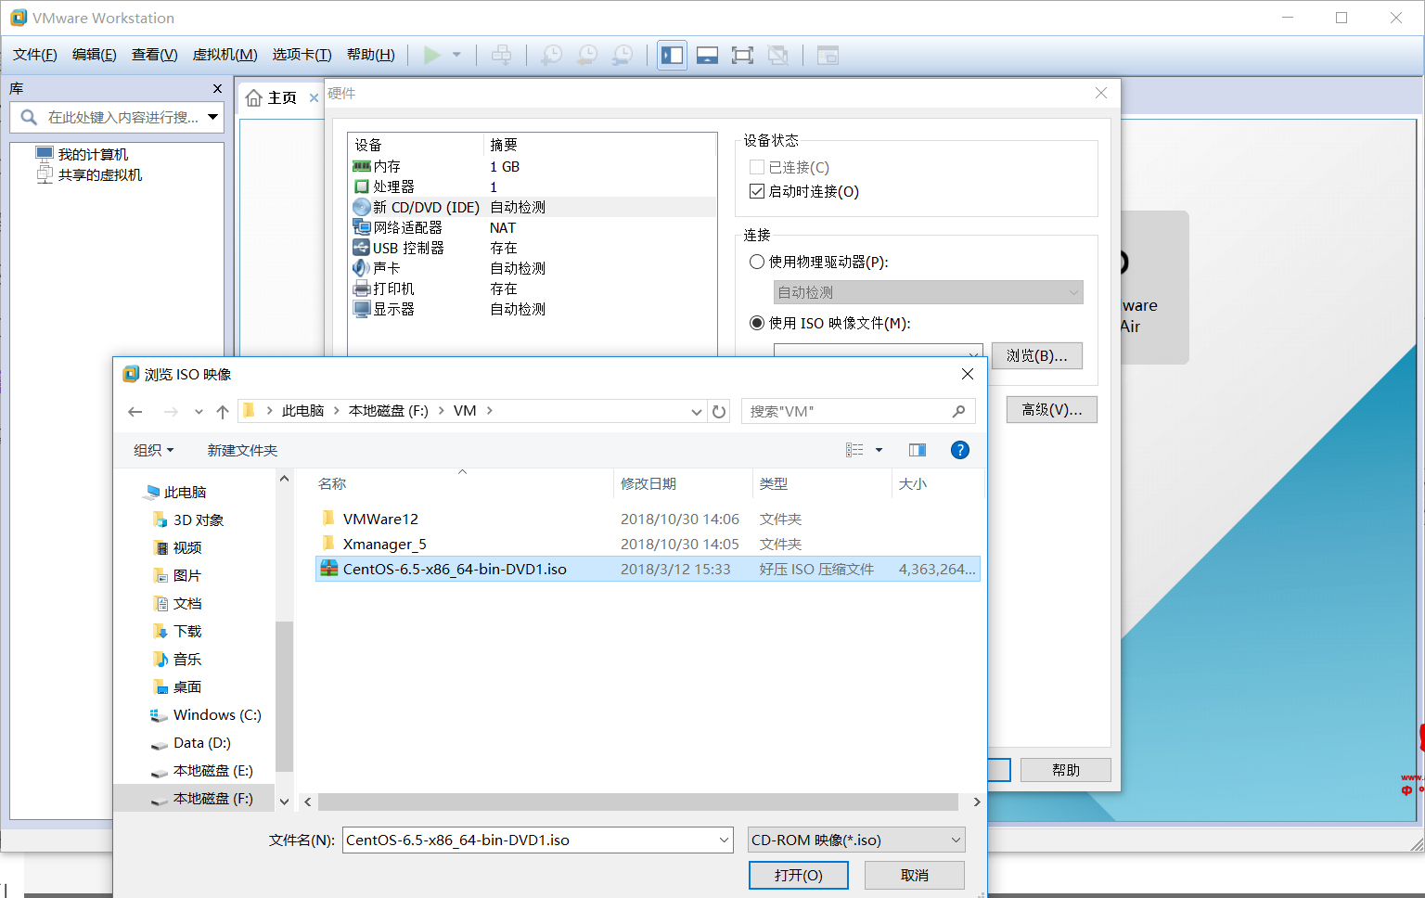
Task: Open the recent locations dropdown chevron
Action: tap(199, 411)
